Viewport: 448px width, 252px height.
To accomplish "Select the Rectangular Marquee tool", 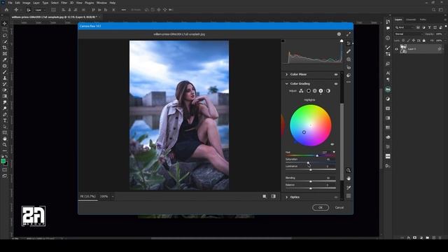I will [x=5, y=29].
